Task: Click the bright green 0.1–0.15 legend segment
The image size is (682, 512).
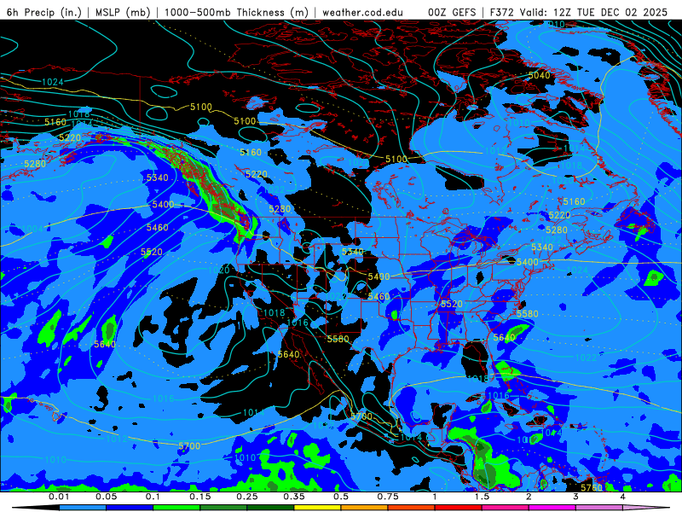Action: pos(176,508)
